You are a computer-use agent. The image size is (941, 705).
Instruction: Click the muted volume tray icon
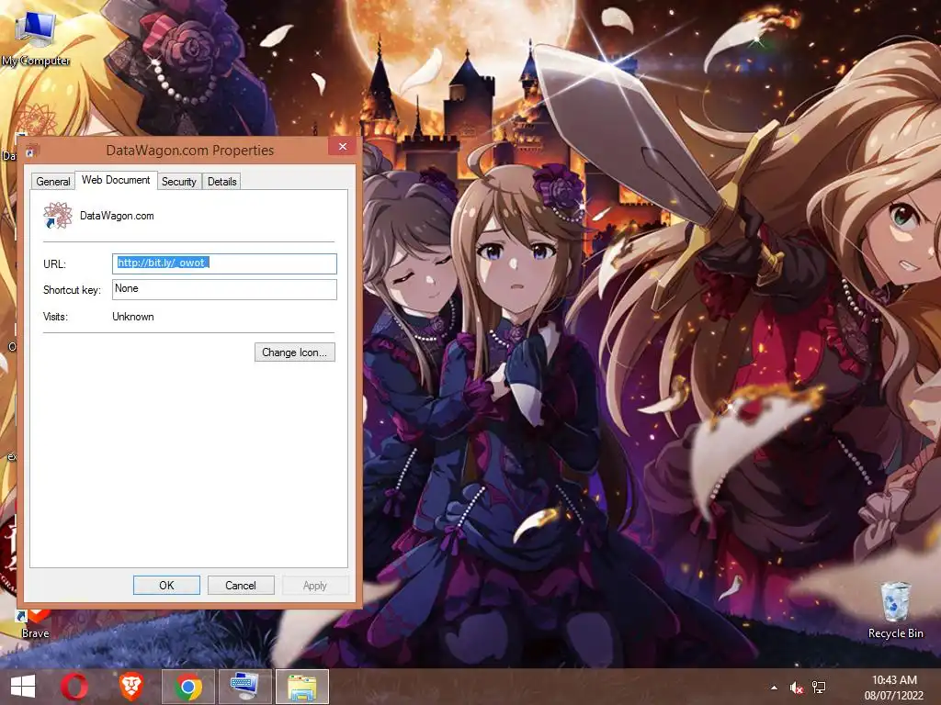tap(797, 688)
